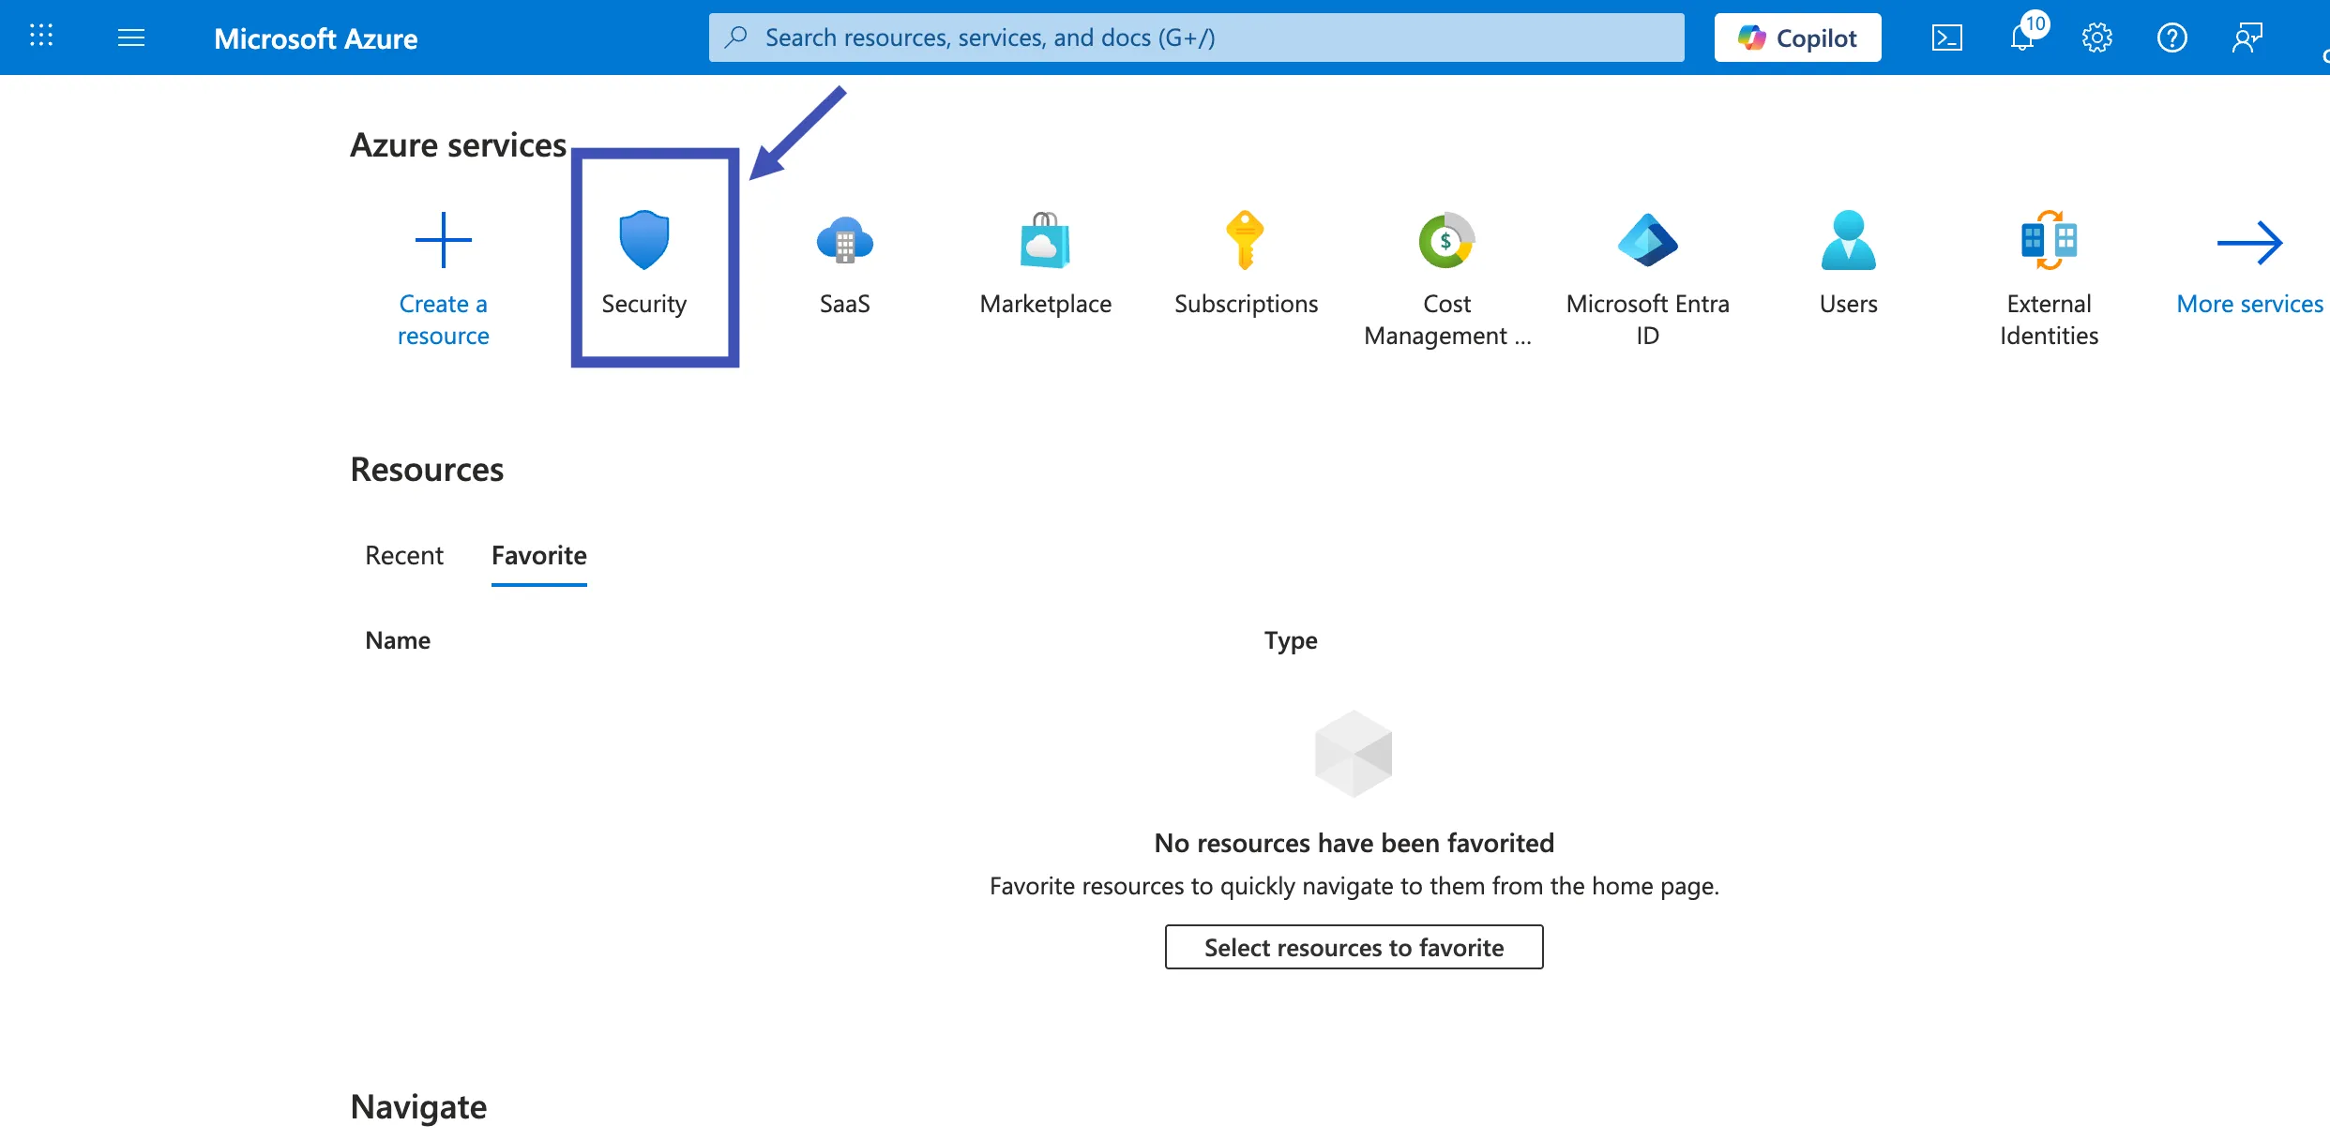Open the portal hamburger menu
Viewport: 2330px width, 1140px height.
click(x=131, y=37)
